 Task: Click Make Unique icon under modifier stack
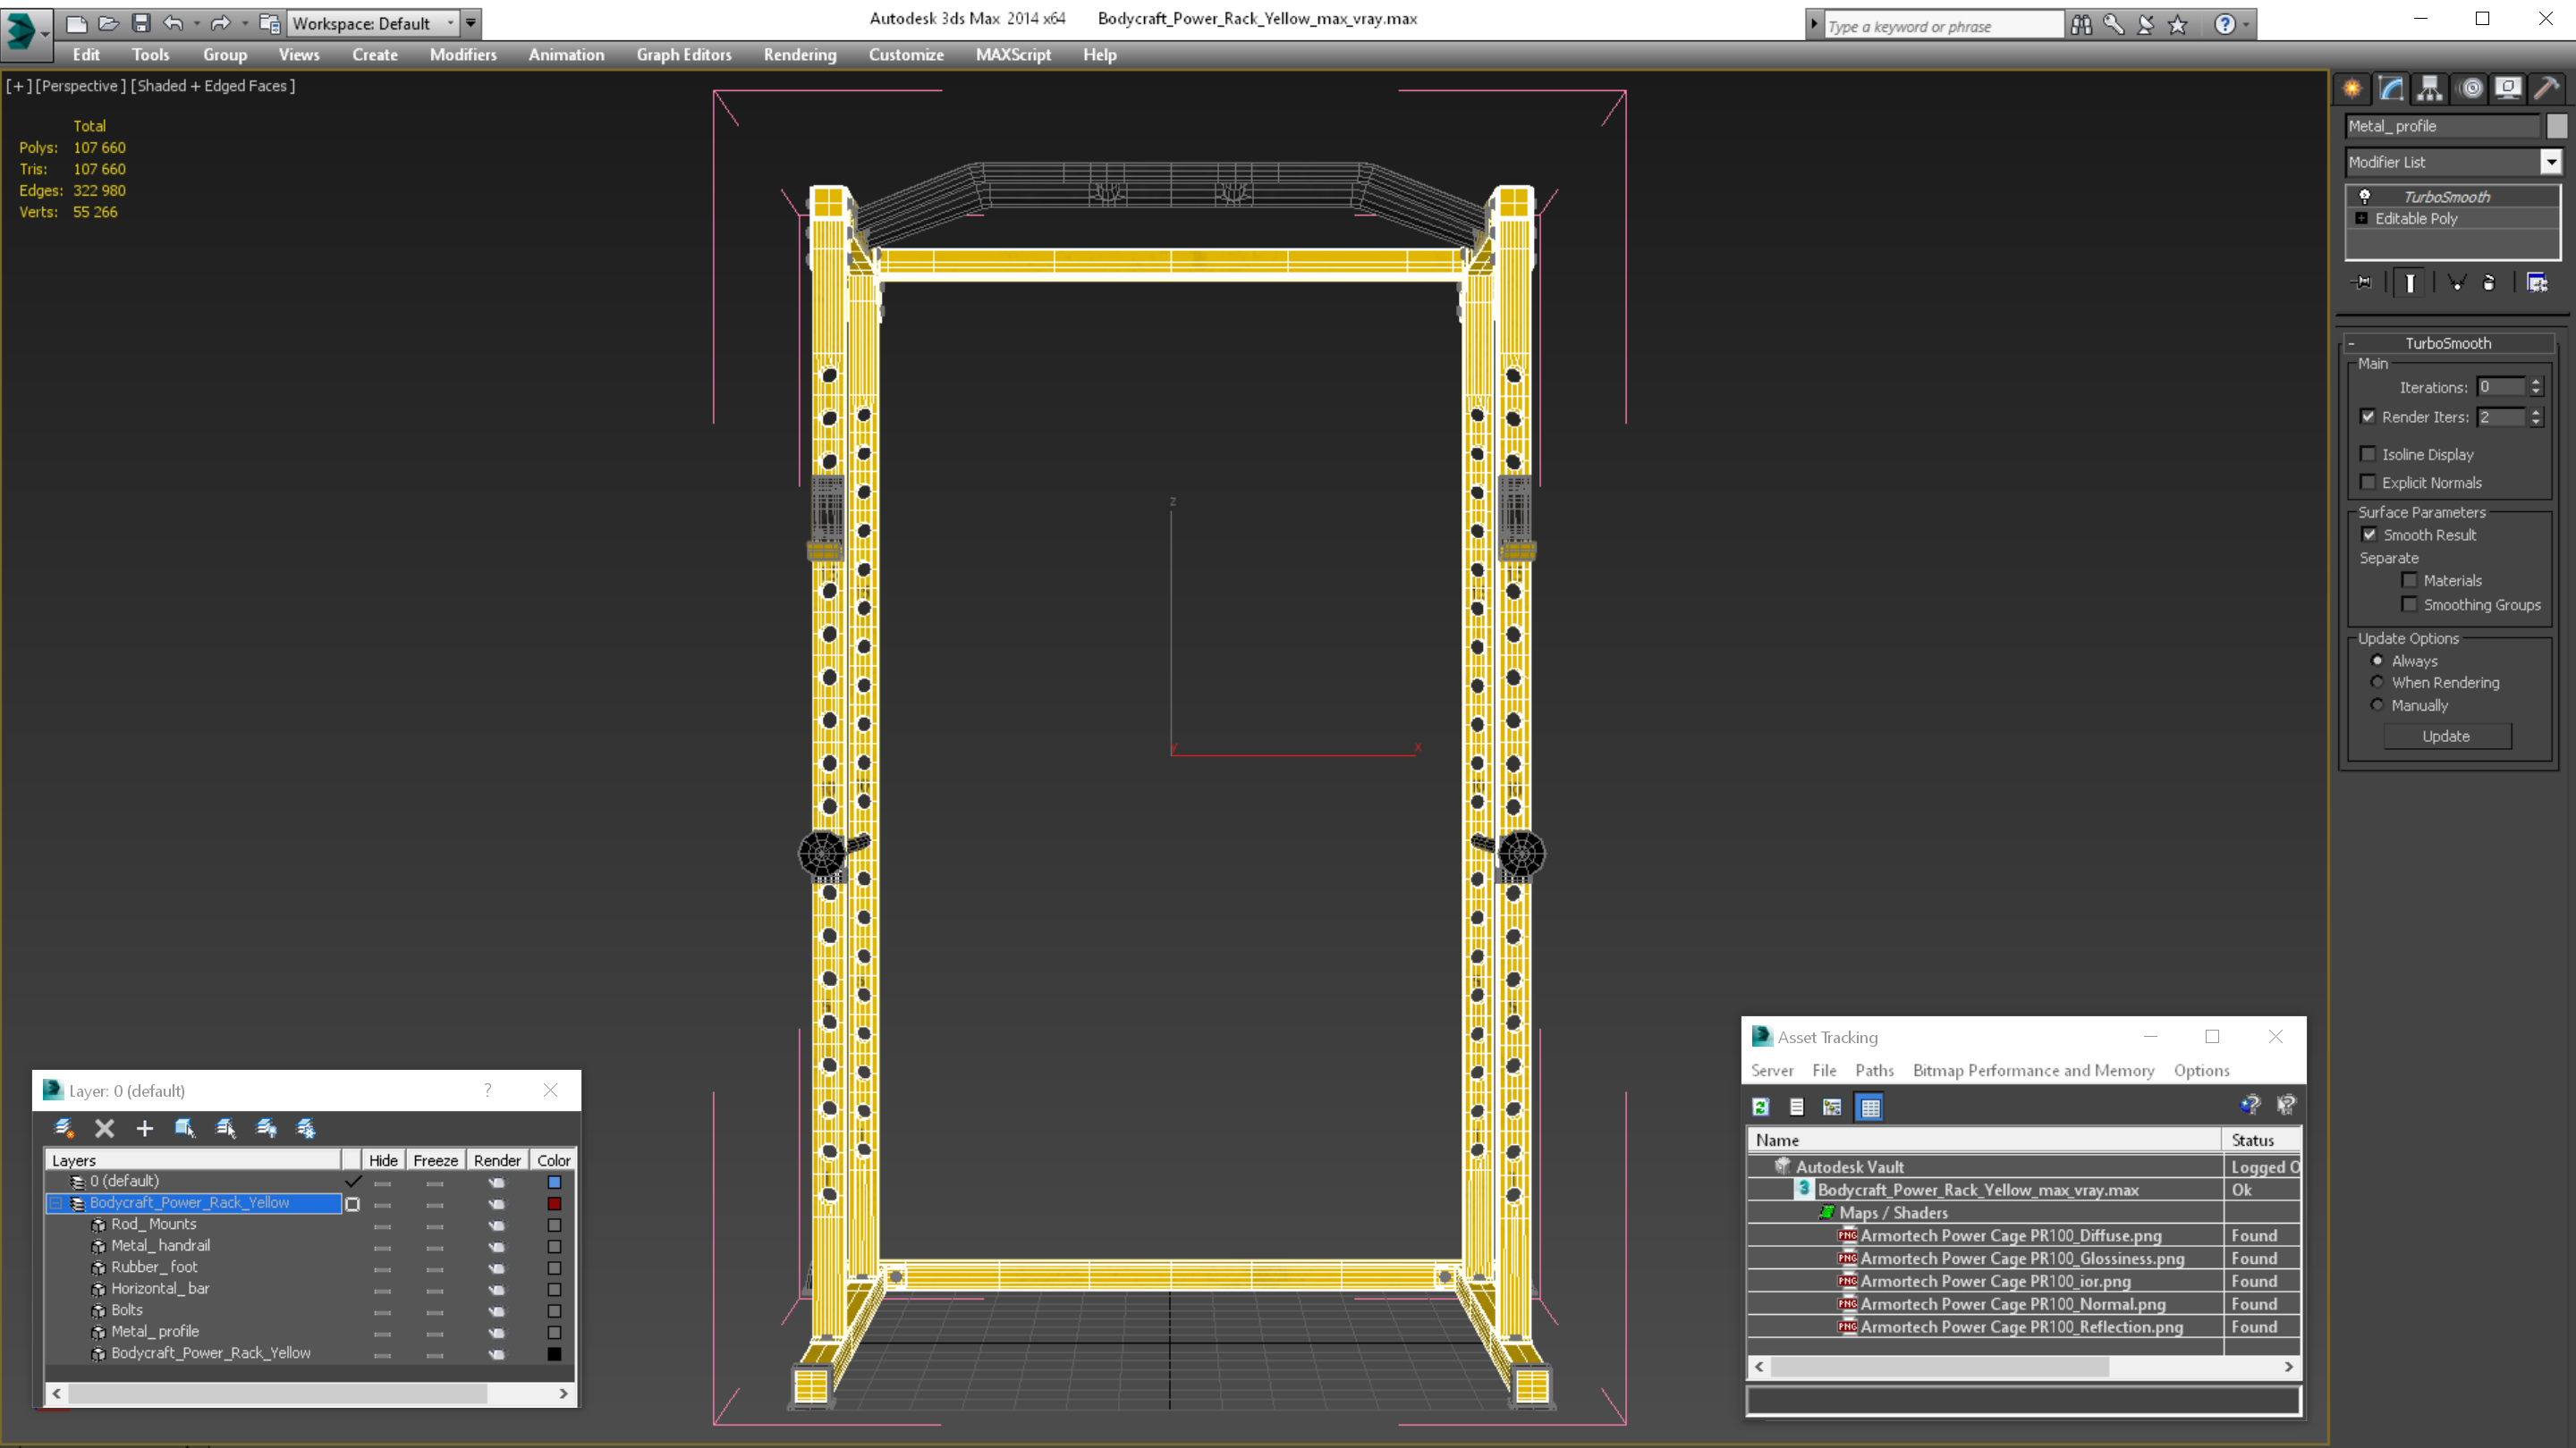click(x=2456, y=282)
